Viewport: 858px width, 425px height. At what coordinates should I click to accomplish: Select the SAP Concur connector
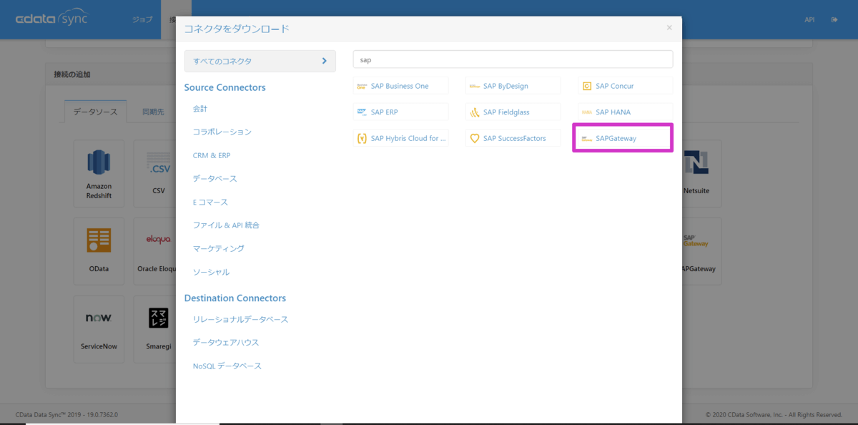pos(625,86)
